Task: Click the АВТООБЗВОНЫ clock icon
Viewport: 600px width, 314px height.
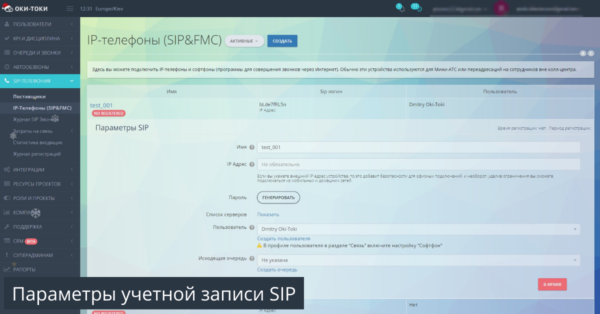Action: (7, 66)
